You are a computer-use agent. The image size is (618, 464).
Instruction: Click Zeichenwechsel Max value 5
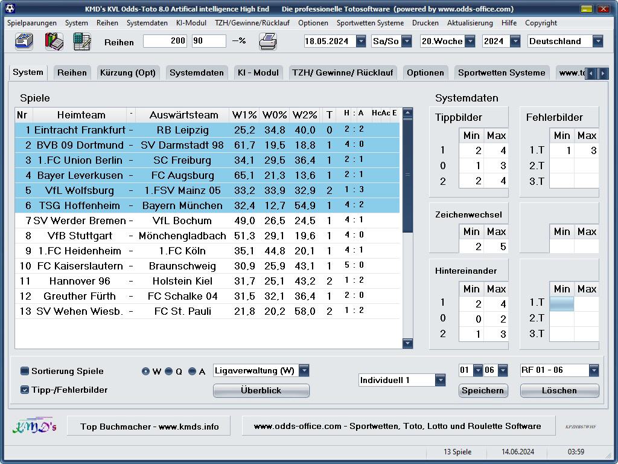coord(496,246)
